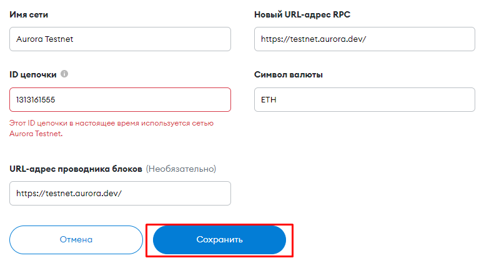Image resolution: width=484 pixels, height=263 pixels.
Task: Click the URL-адрес проводника блоков label
Action: click(76, 169)
